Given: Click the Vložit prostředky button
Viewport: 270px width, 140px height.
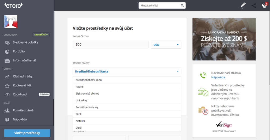Looking at the screenshot, I should [x=27, y=133].
